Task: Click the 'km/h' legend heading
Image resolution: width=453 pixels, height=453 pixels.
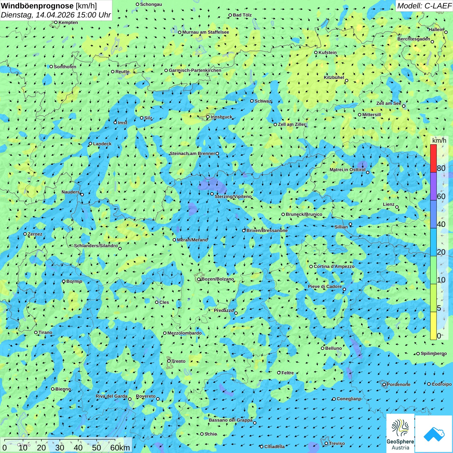Action: (439, 140)
